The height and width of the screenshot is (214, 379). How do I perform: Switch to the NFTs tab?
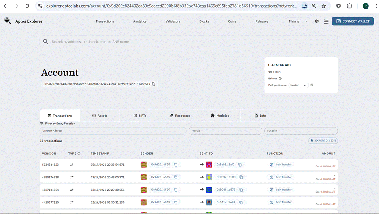[140, 116]
